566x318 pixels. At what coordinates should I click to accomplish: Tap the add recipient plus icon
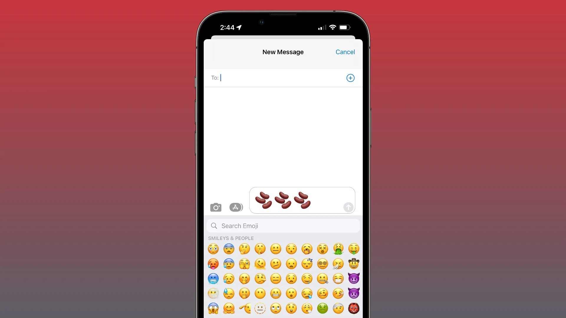point(350,78)
